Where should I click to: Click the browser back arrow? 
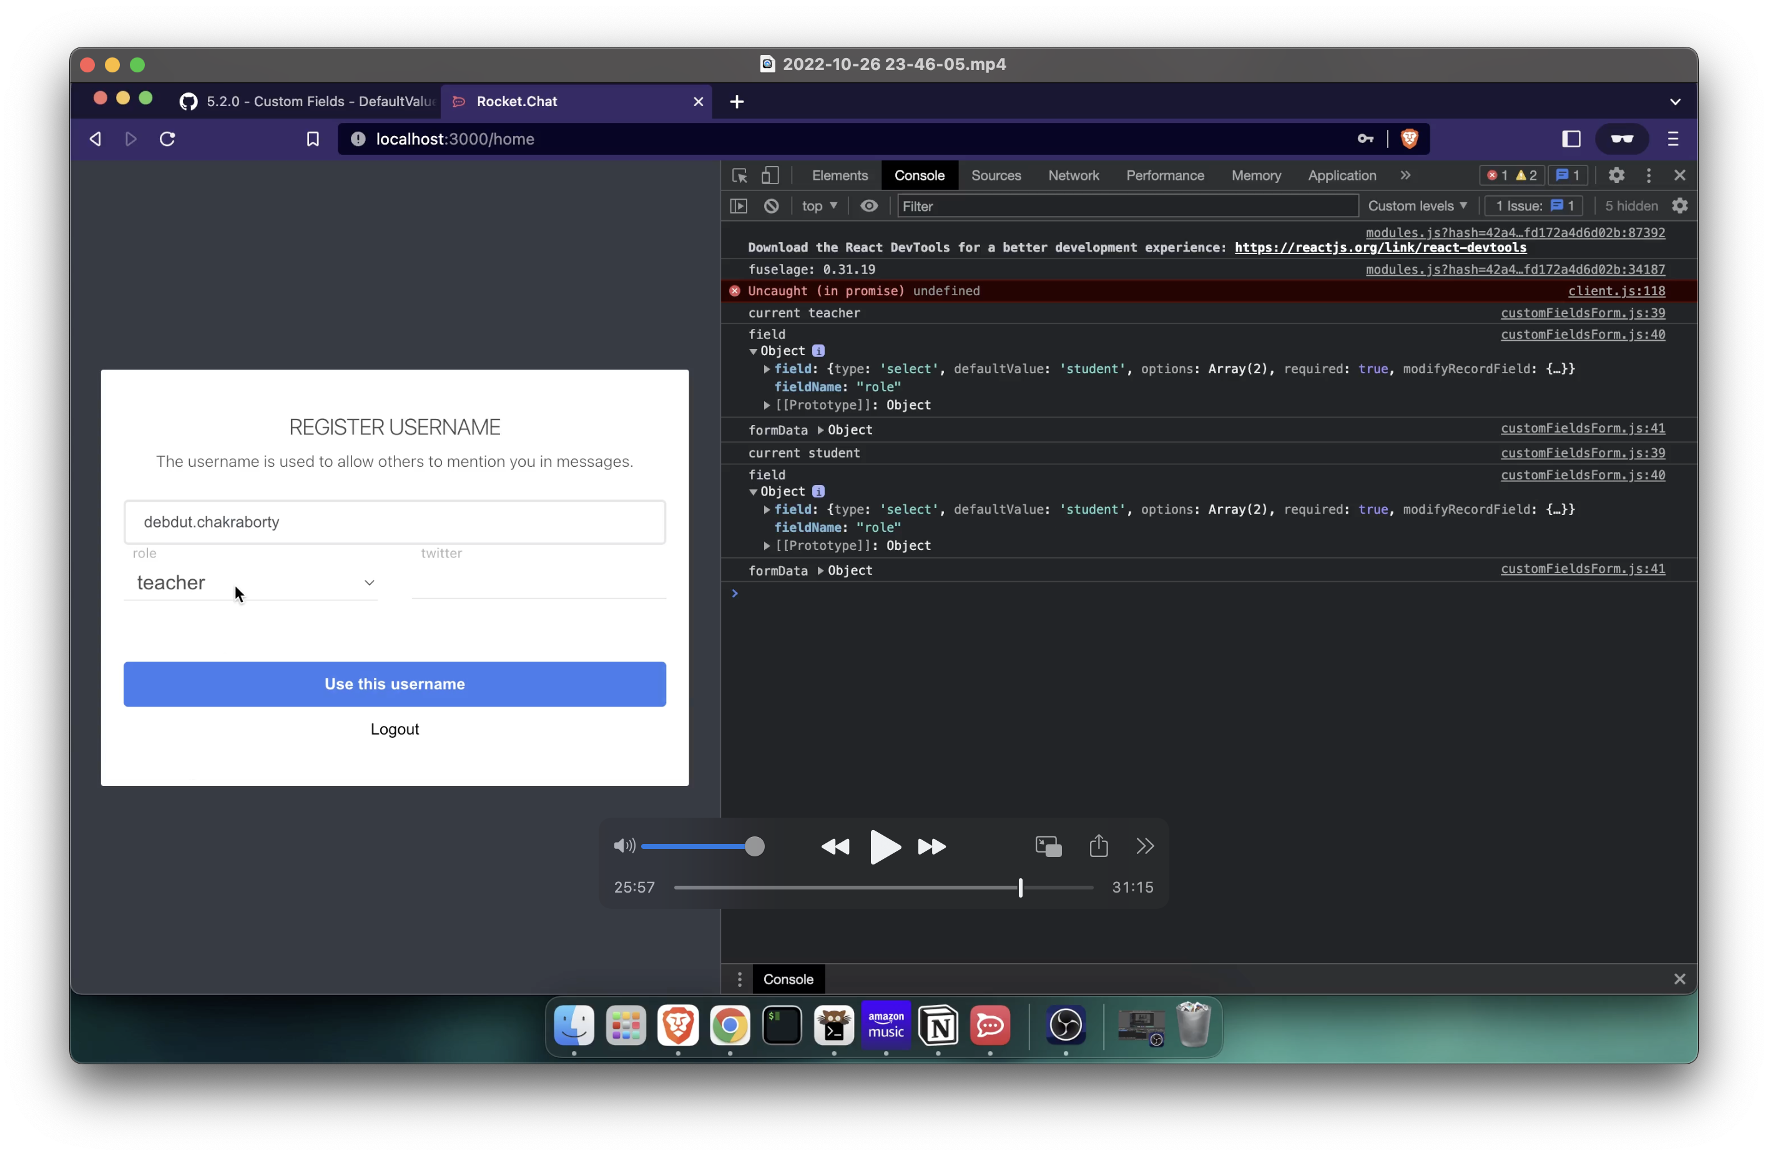tap(95, 139)
